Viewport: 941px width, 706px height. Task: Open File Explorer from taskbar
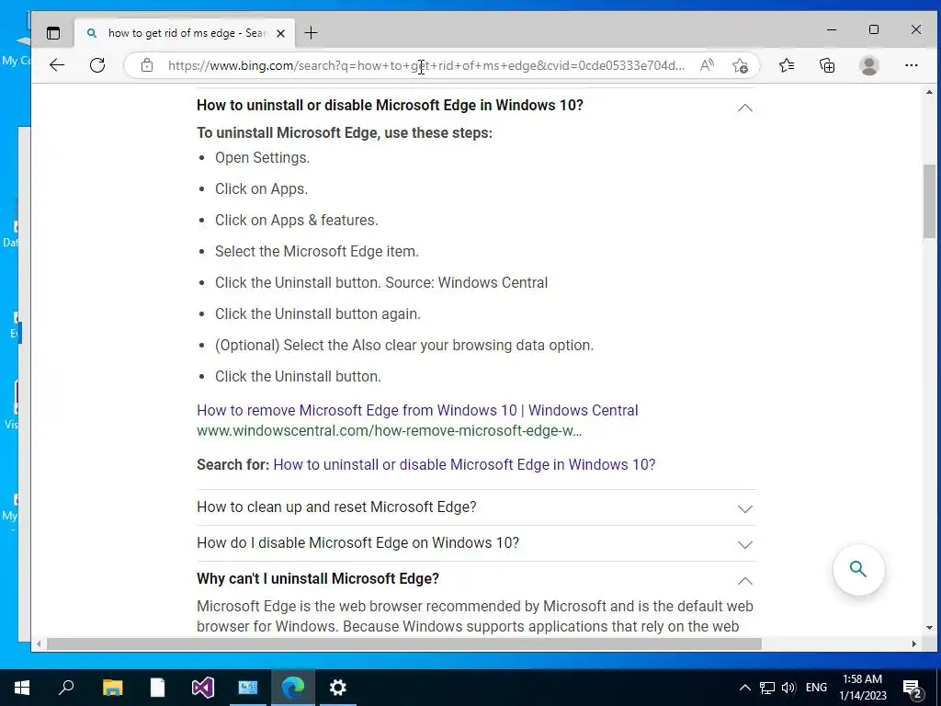(112, 688)
